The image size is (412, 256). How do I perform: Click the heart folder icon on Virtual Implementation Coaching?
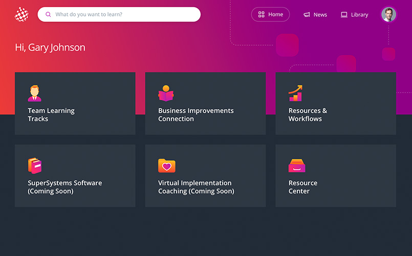[166, 165]
